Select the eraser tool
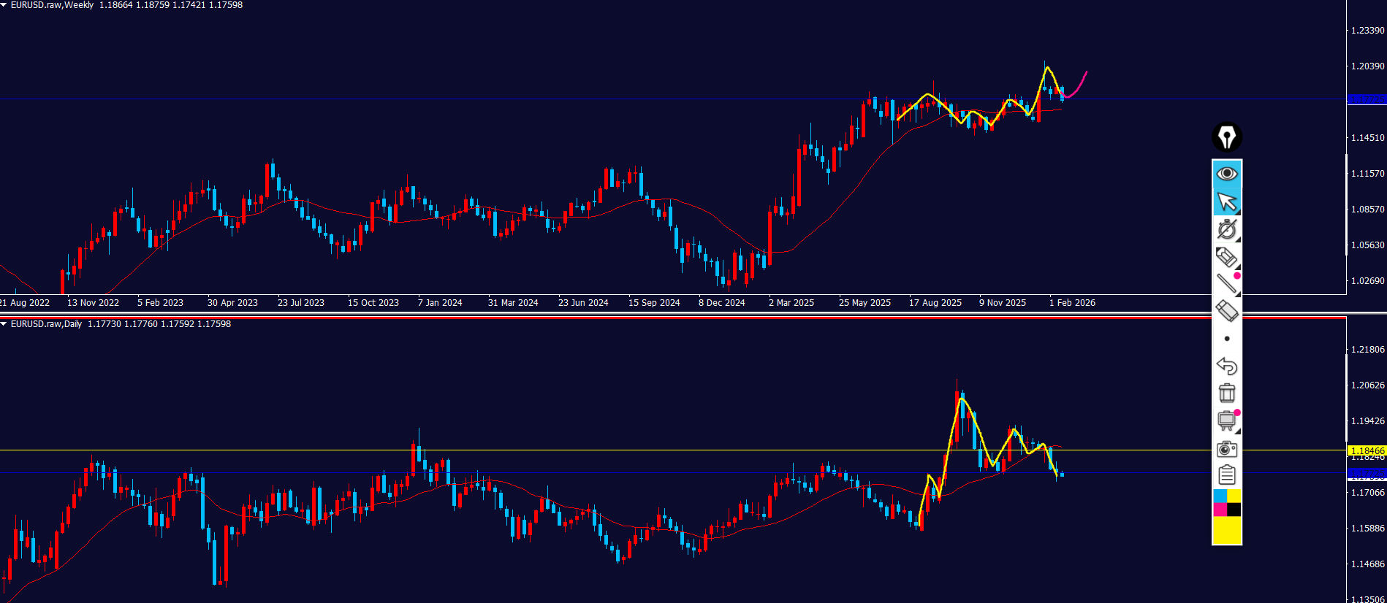Viewport: 1387px width, 603px height. [1227, 311]
